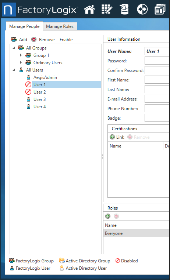Screen dimensions: 170x280
Task: Click the Password input field
Action: coord(157,61)
